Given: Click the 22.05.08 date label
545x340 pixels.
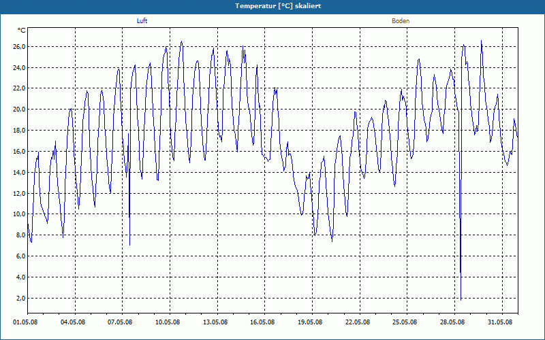Looking at the screenshot, I should click(358, 322).
